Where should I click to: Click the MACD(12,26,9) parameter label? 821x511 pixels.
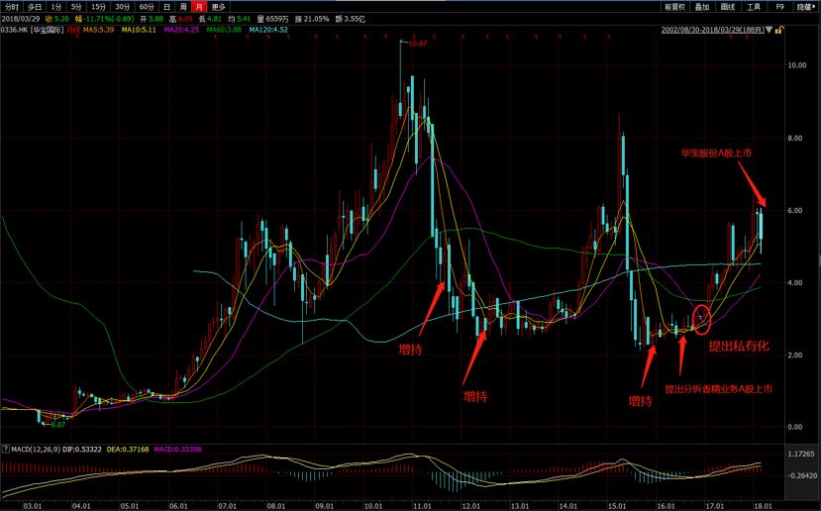tap(35, 450)
